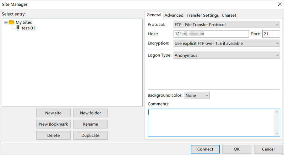Collapse the My Sites tree node
284x155 pixels.
[x=6, y=22]
